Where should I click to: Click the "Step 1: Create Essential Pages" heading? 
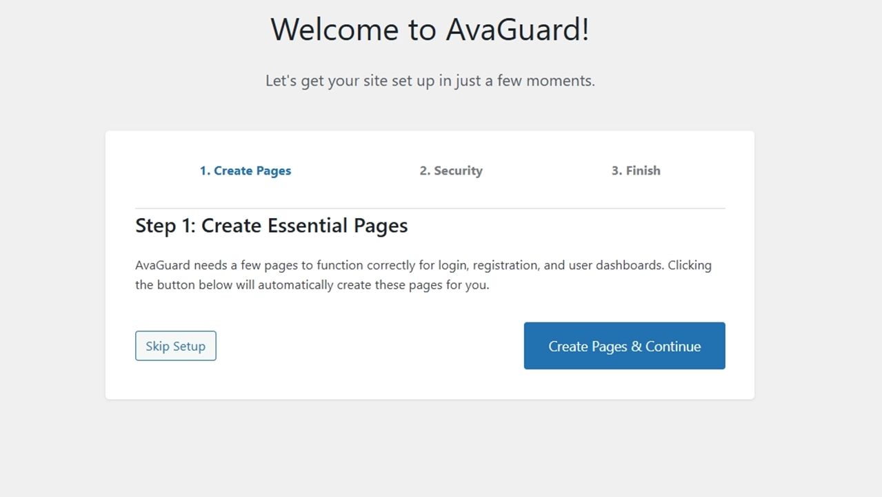[x=271, y=226]
